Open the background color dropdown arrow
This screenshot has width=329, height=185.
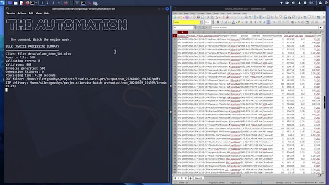[x=242, y=22]
